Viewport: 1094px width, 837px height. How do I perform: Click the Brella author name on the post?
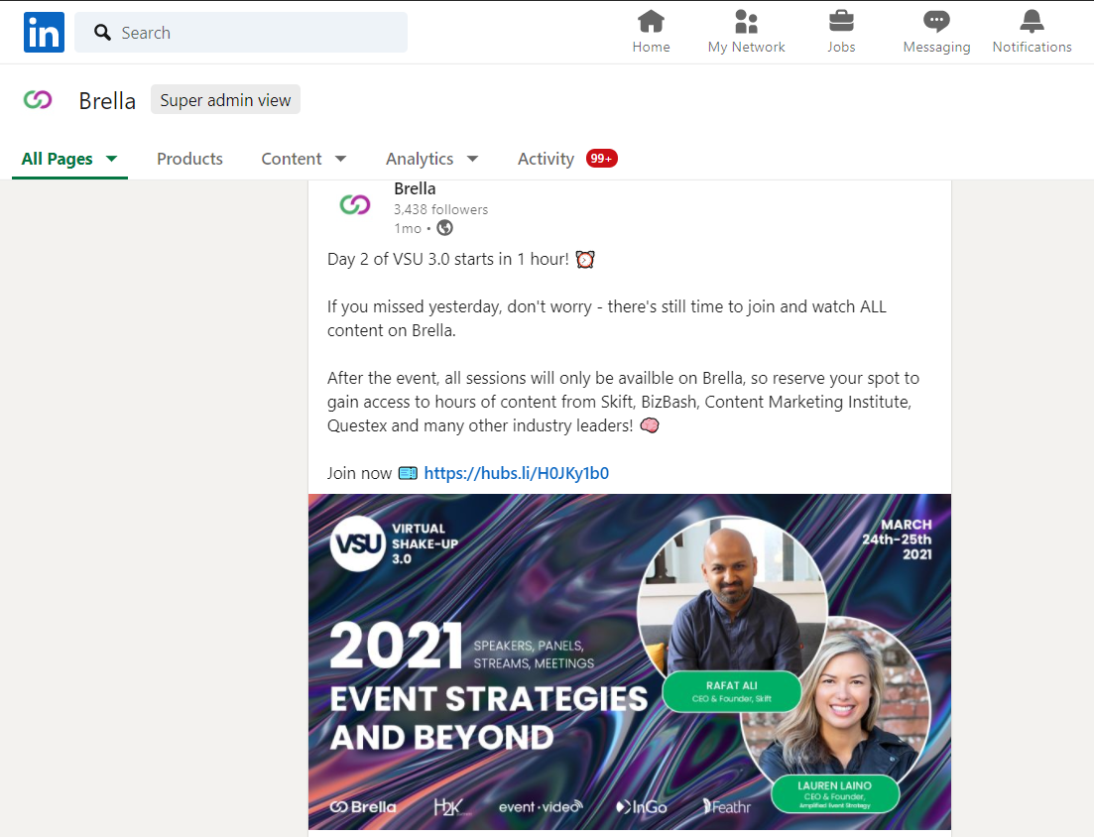416,189
